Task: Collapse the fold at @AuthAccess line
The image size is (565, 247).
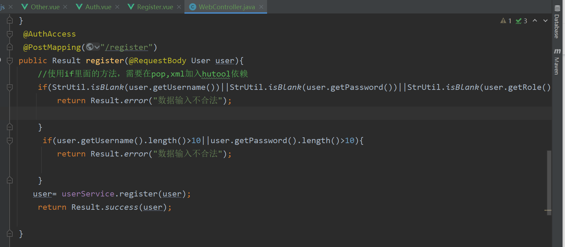Action: (10, 34)
